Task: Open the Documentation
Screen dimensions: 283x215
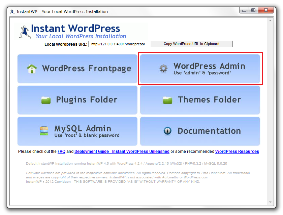Action: [x=200, y=131]
